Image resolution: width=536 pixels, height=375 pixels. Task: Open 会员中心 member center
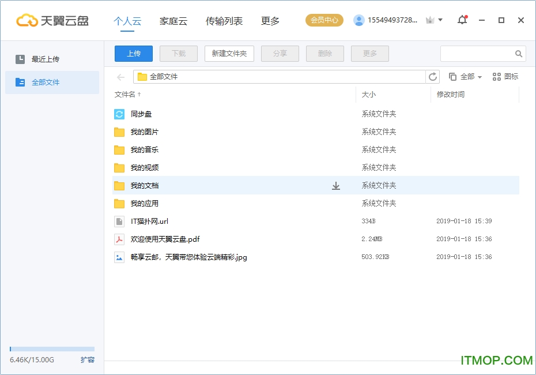pyautogui.click(x=324, y=20)
